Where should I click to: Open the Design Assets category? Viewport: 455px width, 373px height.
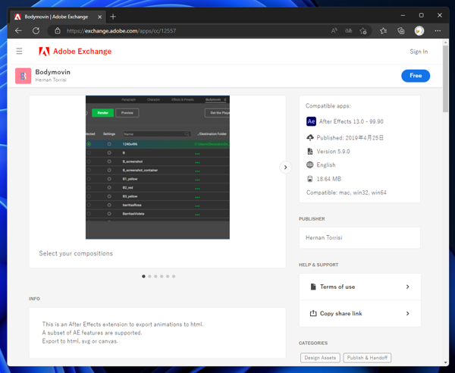click(320, 358)
